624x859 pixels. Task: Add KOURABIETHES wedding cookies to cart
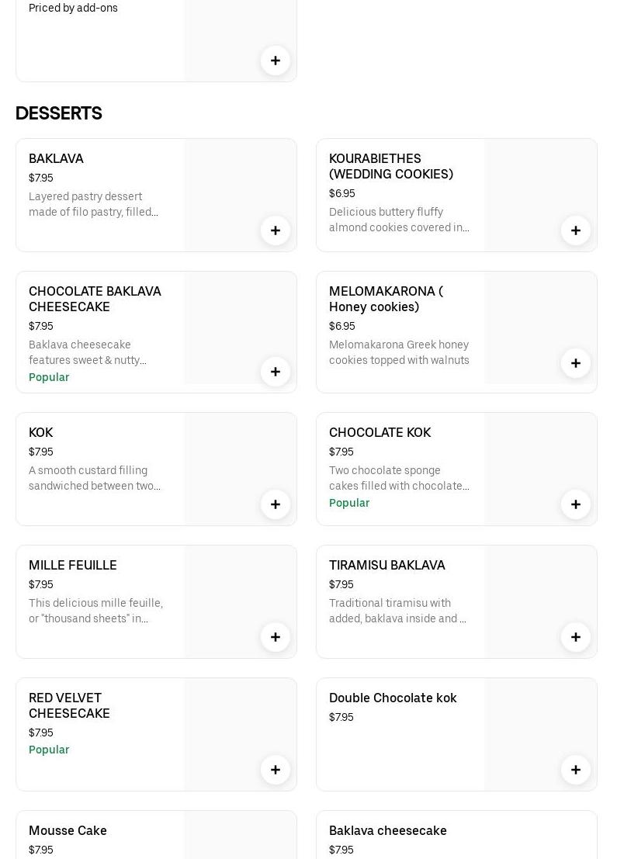[576, 230]
